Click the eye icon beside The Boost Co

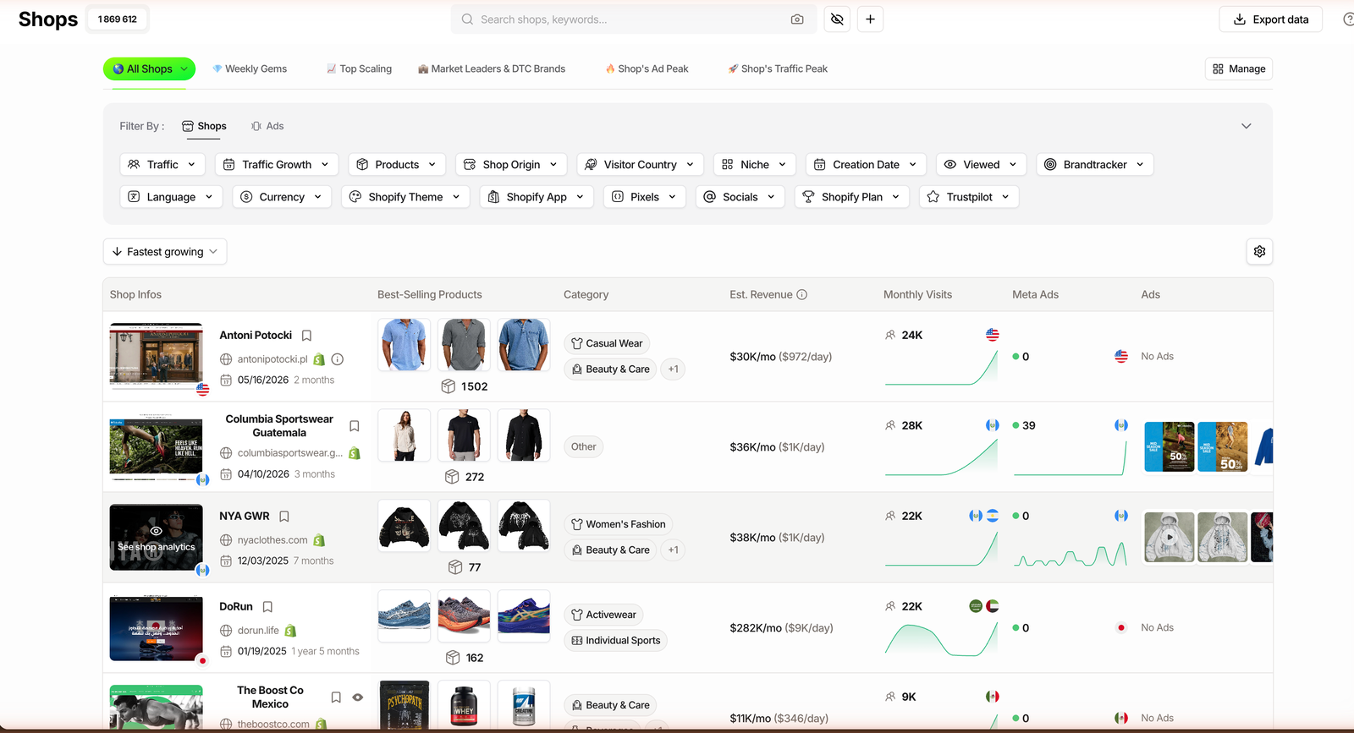tap(358, 697)
